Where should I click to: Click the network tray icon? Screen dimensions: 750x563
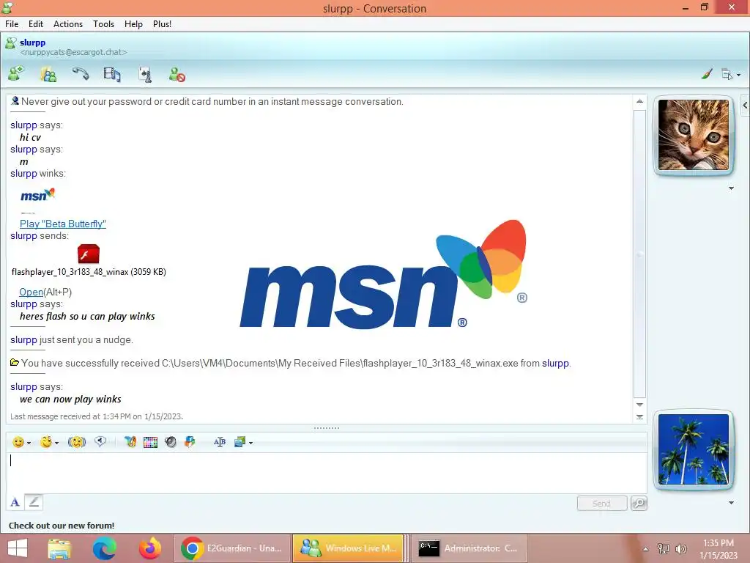(x=663, y=549)
